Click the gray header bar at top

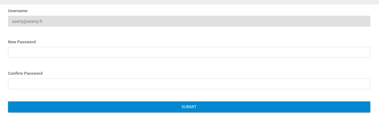(189, 2)
